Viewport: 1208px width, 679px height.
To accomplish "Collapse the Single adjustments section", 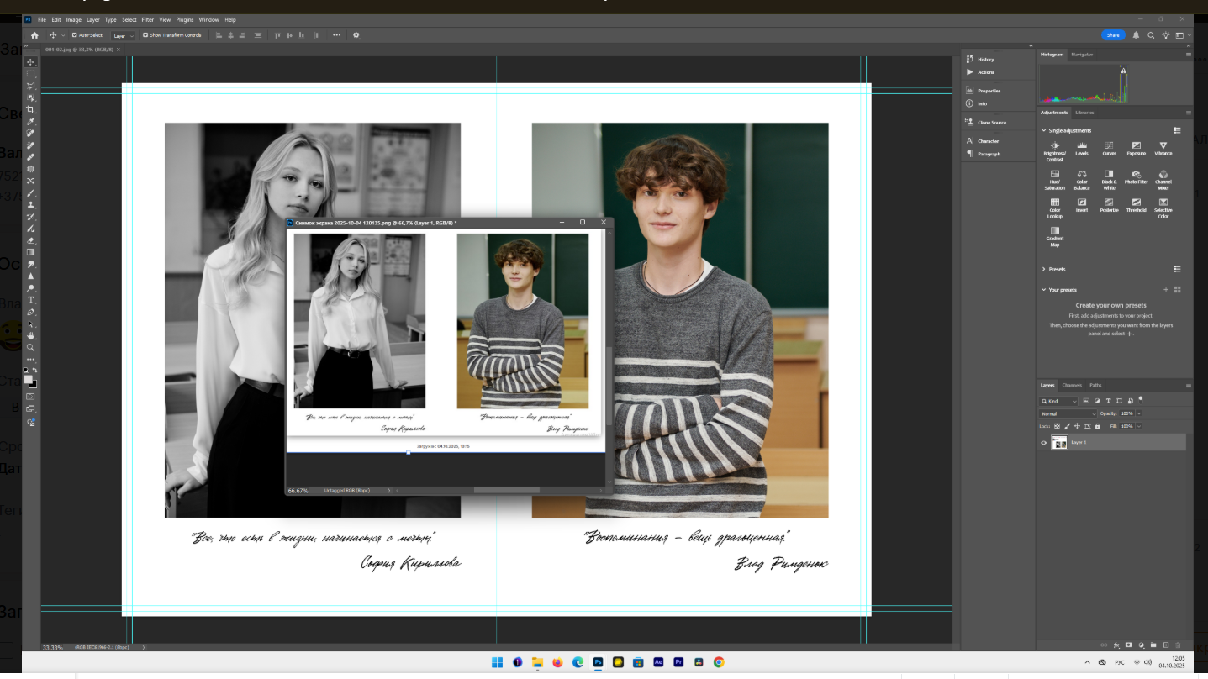I will tap(1044, 130).
